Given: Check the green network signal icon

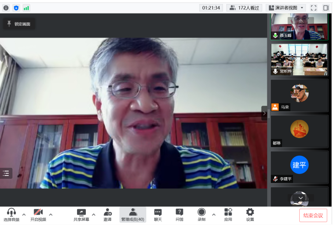Looking at the screenshot, I should [x=26, y=8].
